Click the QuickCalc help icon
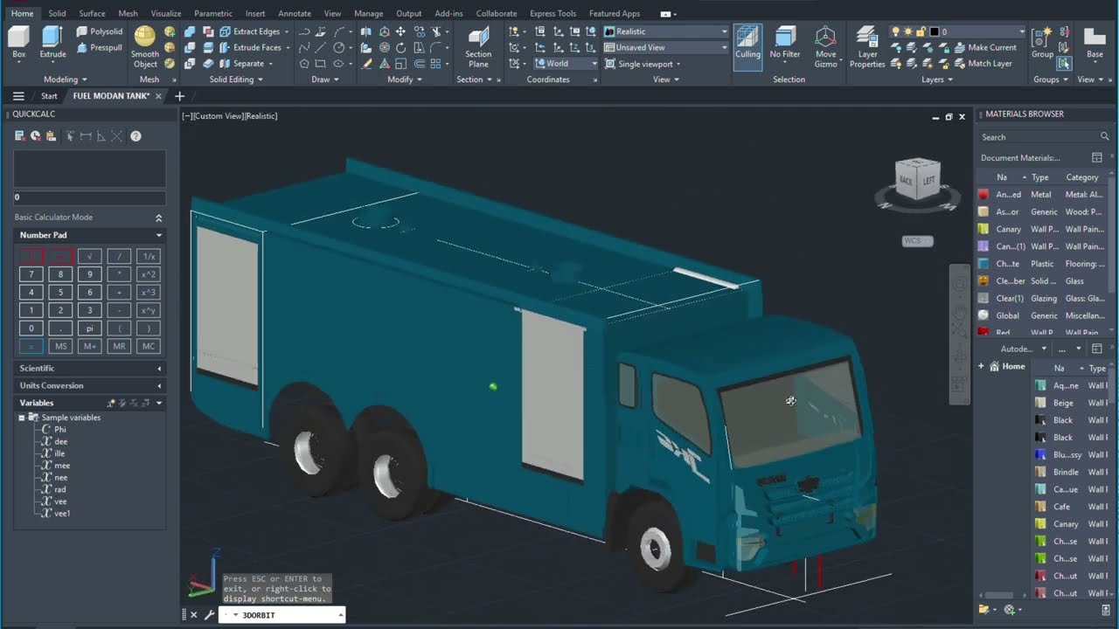1119x629 pixels. [x=136, y=136]
